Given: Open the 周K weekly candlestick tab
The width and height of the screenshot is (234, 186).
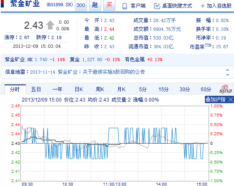Looking at the screenshot, I should (100, 89).
